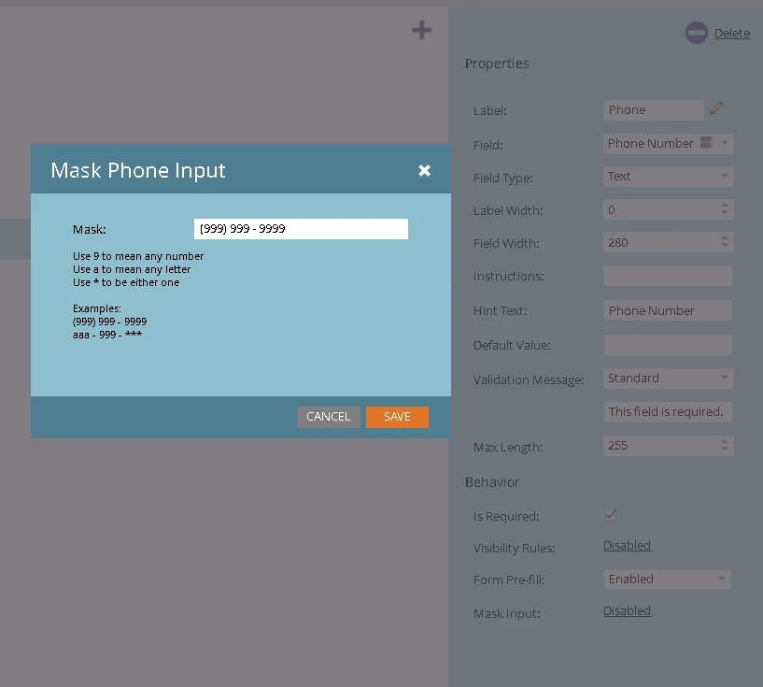Click the 'Use * to be either one' text

pyautogui.click(x=126, y=282)
